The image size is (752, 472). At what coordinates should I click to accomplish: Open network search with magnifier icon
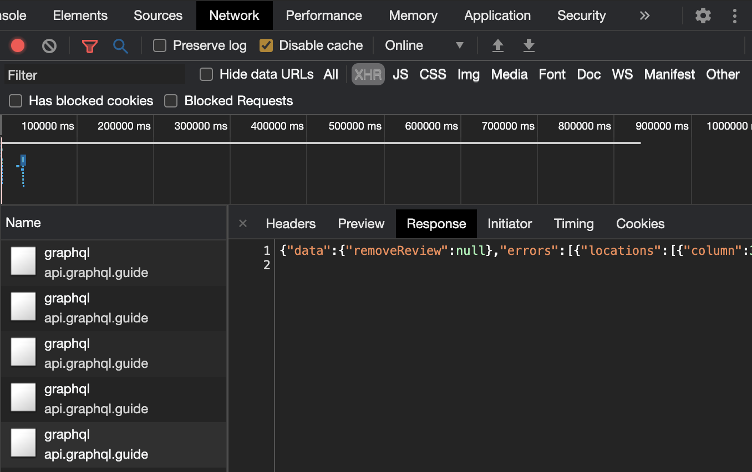120,45
